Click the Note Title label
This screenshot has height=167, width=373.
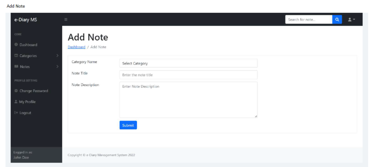(x=79, y=73)
